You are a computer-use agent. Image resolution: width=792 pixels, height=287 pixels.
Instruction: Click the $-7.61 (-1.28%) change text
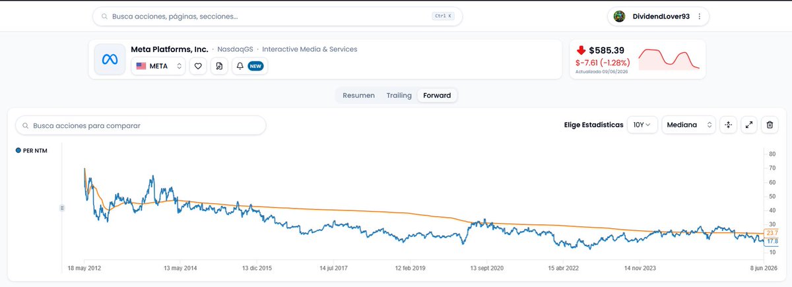[x=603, y=63]
